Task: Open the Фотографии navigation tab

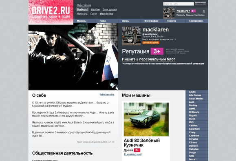Action: click(x=151, y=21)
